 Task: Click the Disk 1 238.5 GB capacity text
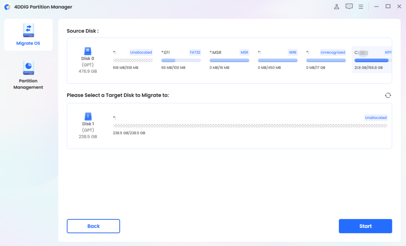coord(88,136)
